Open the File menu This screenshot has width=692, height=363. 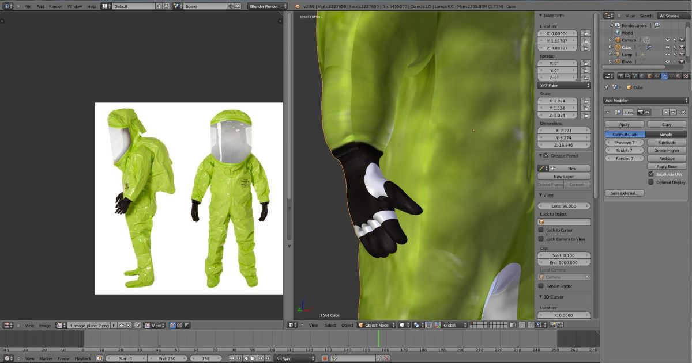pos(28,6)
